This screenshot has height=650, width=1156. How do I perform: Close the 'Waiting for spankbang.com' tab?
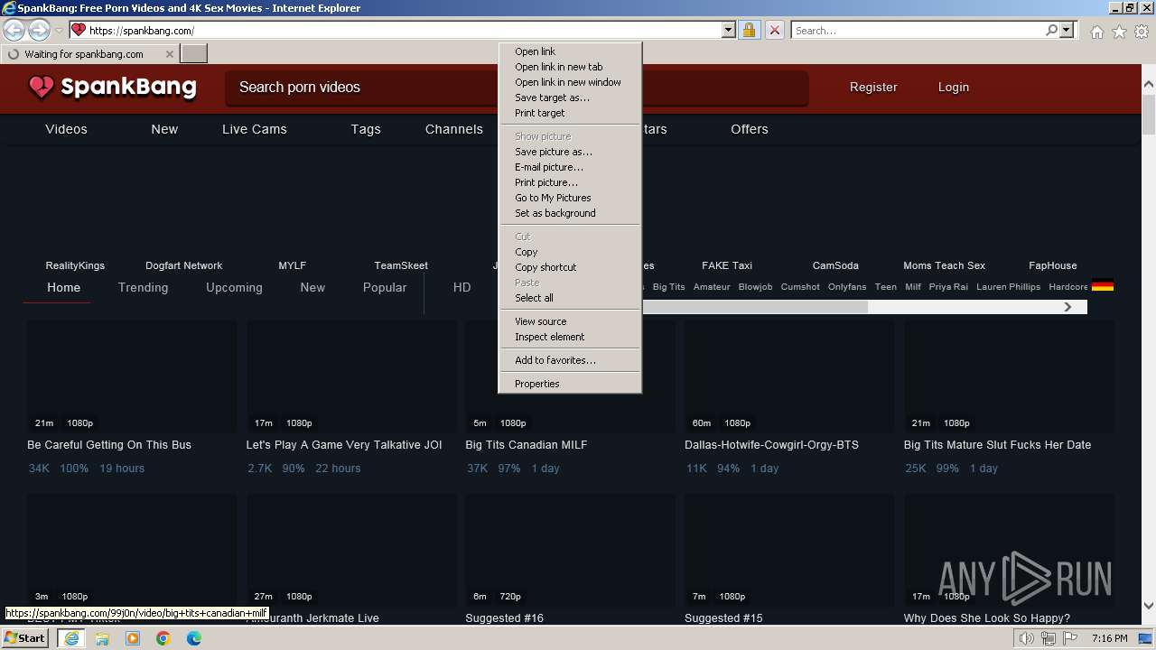[169, 54]
